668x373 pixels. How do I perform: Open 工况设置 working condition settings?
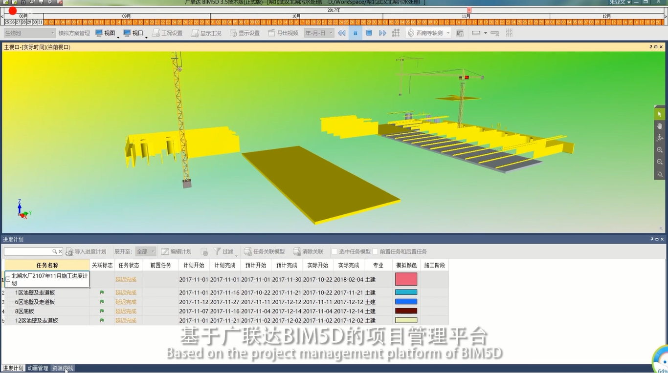click(x=167, y=33)
